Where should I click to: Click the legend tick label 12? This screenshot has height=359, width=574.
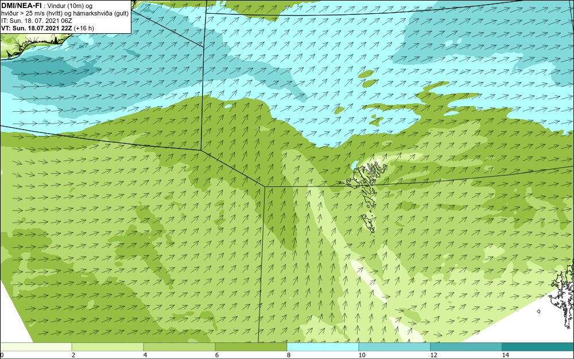(x=434, y=355)
